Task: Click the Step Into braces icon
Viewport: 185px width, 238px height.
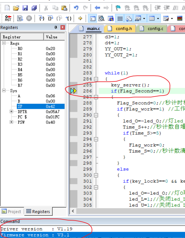Action: tap(42, 18)
